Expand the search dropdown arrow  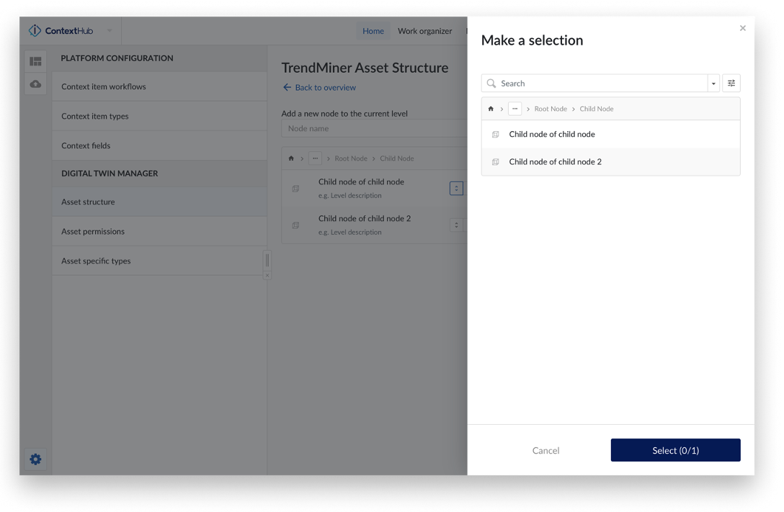(x=713, y=84)
